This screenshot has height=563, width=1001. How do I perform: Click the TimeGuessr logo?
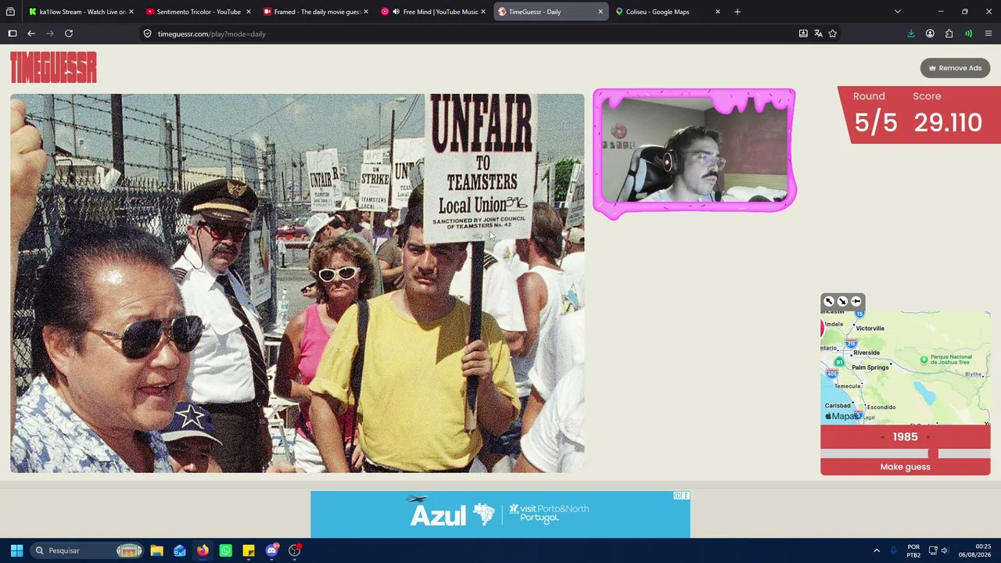53,67
